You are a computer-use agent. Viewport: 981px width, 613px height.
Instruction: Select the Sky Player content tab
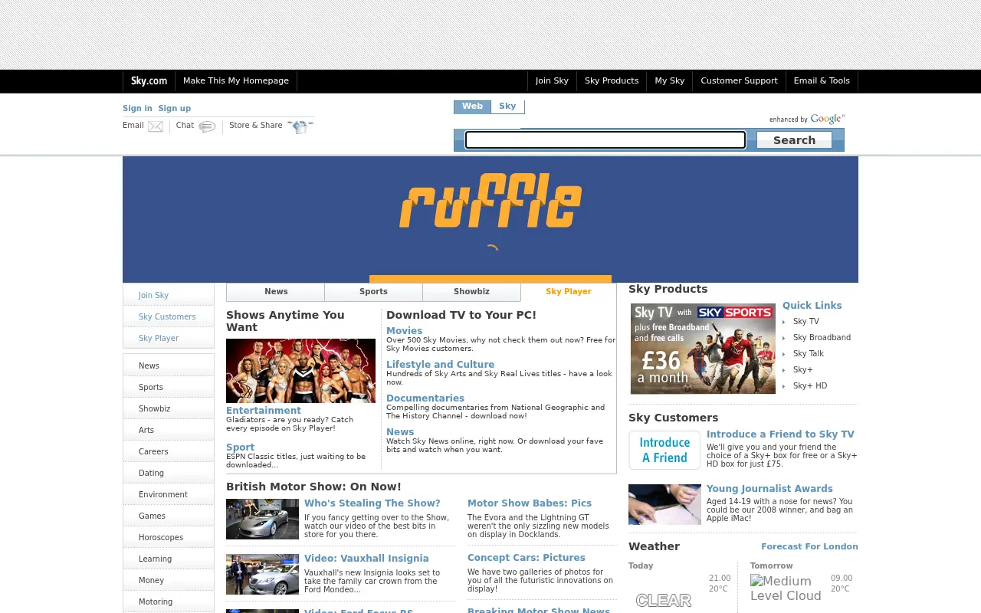[x=569, y=292]
